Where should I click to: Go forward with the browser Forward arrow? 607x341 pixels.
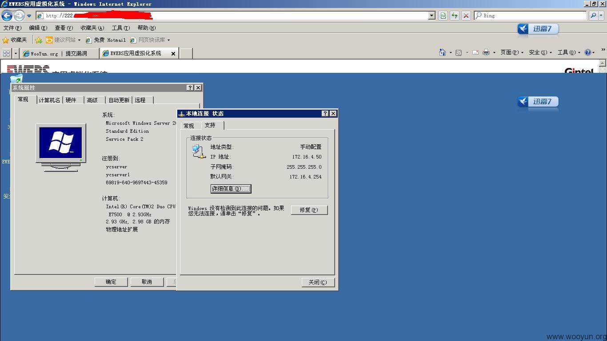click(19, 16)
